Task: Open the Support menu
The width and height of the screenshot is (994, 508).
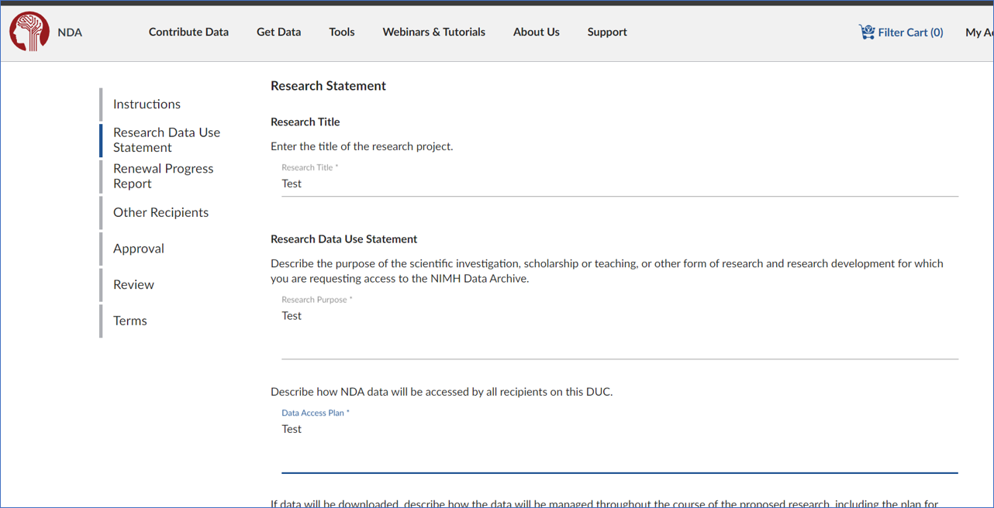Action: [607, 32]
